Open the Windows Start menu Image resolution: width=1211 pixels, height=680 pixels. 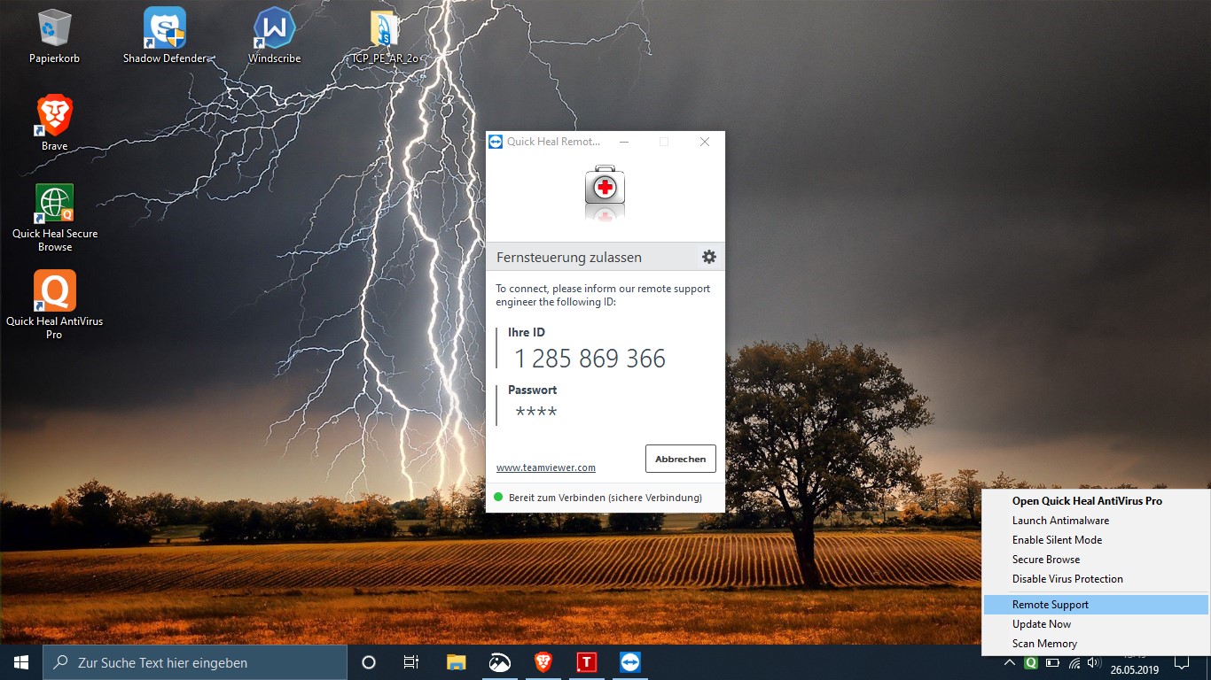21,662
